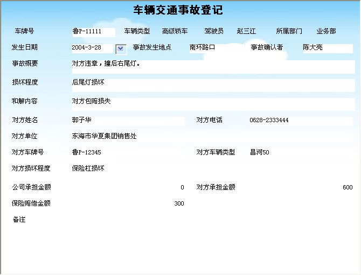The image size is (361, 275).
Task: Focus the 对方姓名 field showing 郭子华
Action: coord(128,121)
